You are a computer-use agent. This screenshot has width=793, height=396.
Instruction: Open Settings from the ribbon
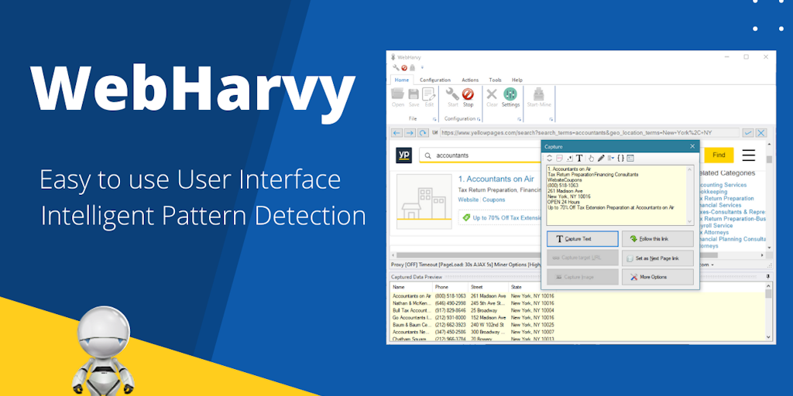pos(510,97)
